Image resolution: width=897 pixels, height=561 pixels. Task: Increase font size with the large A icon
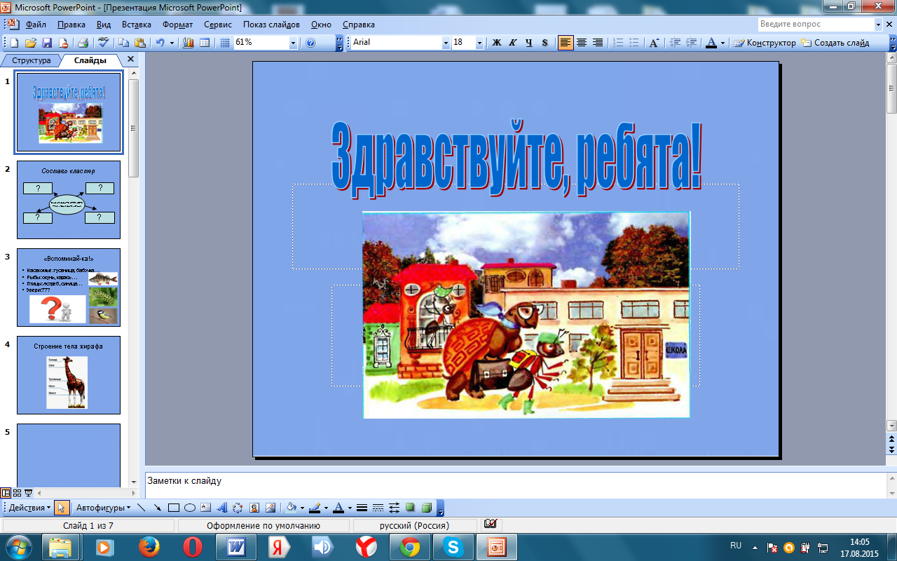tap(654, 43)
